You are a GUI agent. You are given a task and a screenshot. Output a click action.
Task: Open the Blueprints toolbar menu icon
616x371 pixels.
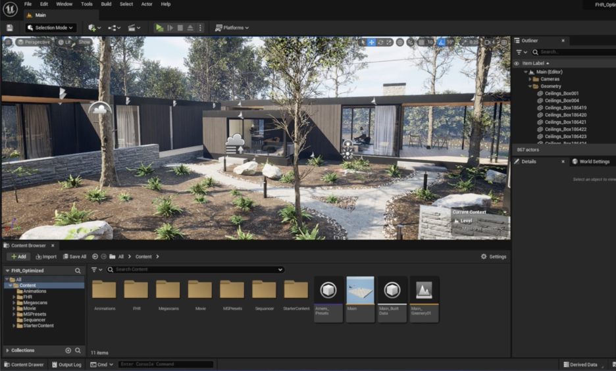tap(114, 28)
